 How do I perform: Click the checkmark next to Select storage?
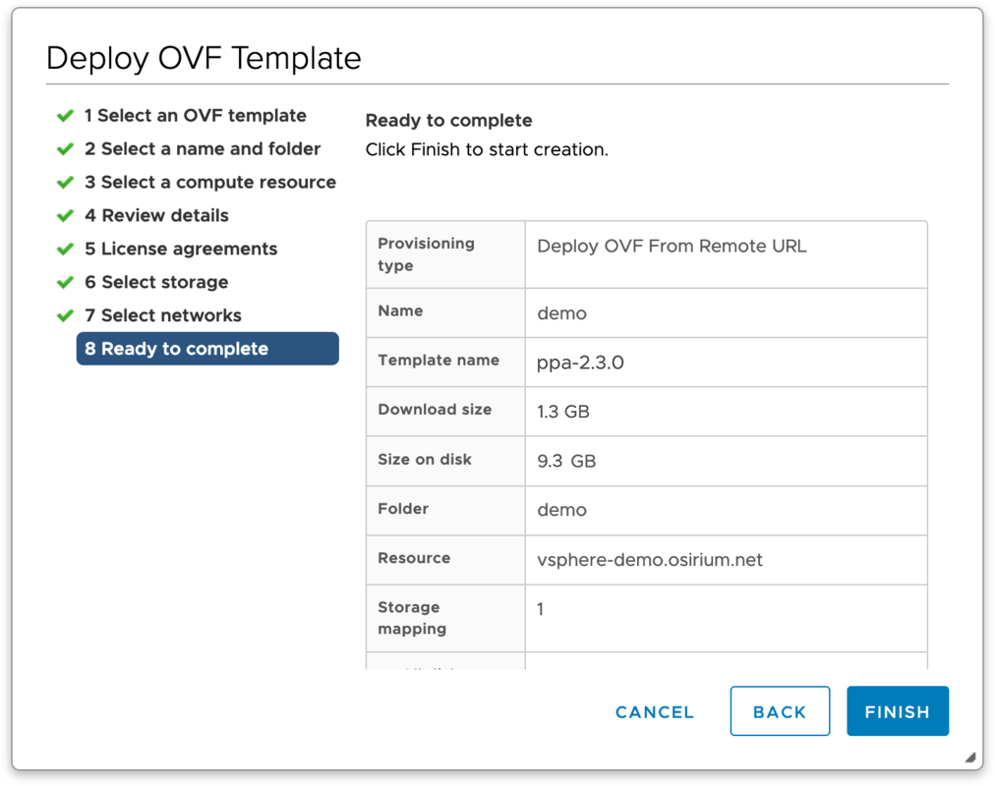pos(65,283)
